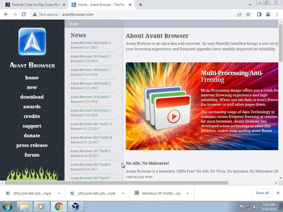Open the donate page

click(32, 136)
